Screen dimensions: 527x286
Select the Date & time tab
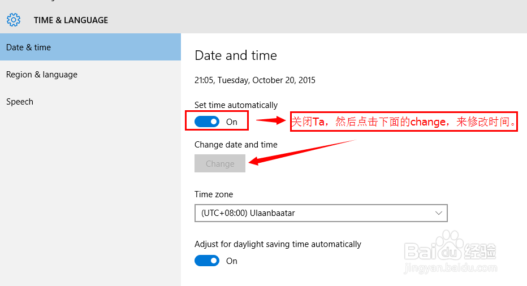coord(90,47)
